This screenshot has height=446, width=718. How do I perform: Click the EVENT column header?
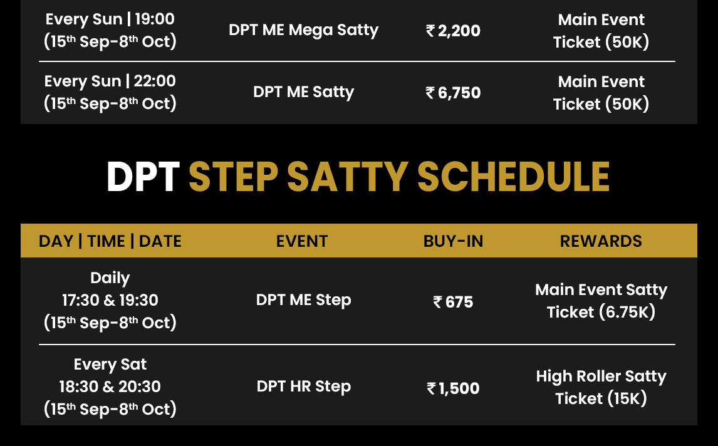point(302,241)
